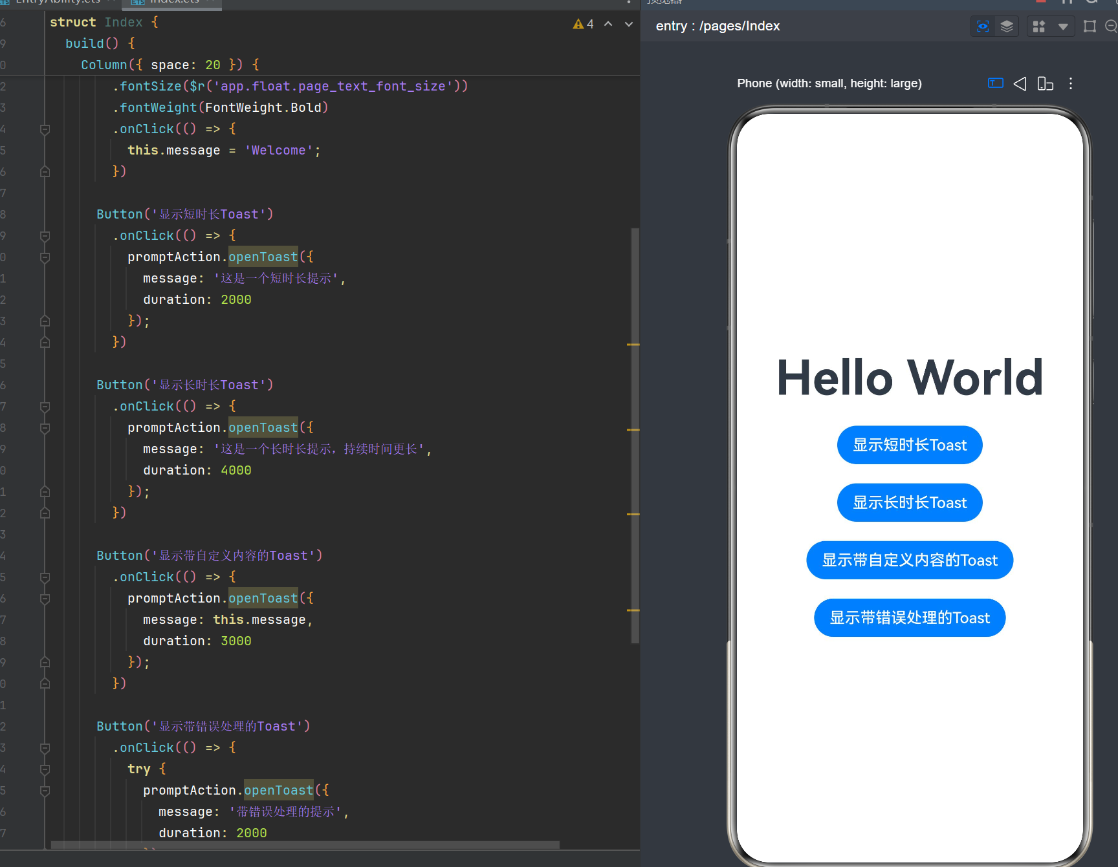Open the previewer three-dot more menu
The image size is (1118, 867).
(1071, 83)
